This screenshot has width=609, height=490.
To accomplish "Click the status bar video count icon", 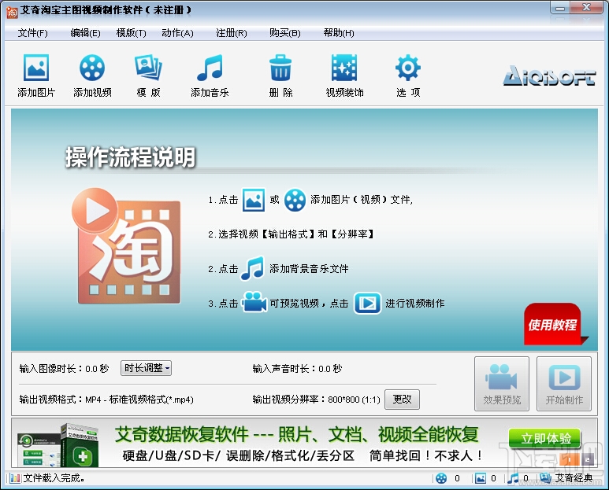I will pyautogui.click(x=441, y=478).
